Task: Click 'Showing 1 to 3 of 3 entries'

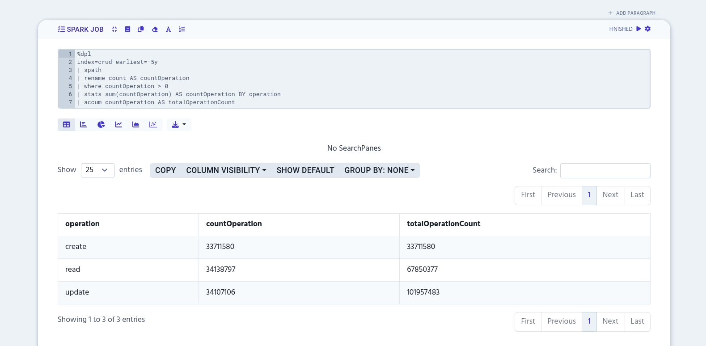Action: point(101,320)
